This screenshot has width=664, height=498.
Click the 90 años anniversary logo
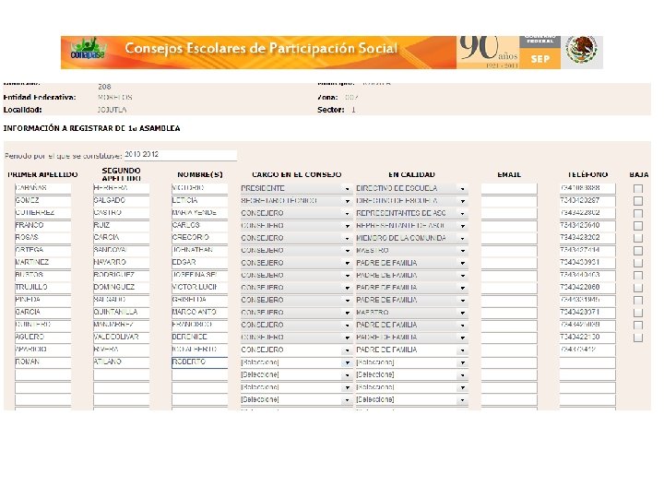(488, 52)
